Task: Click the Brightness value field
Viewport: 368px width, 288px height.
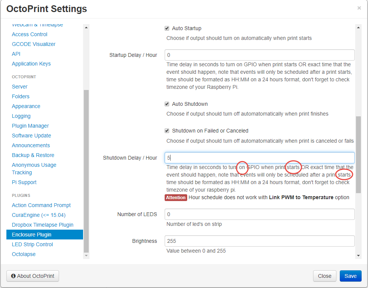Action: point(259,241)
